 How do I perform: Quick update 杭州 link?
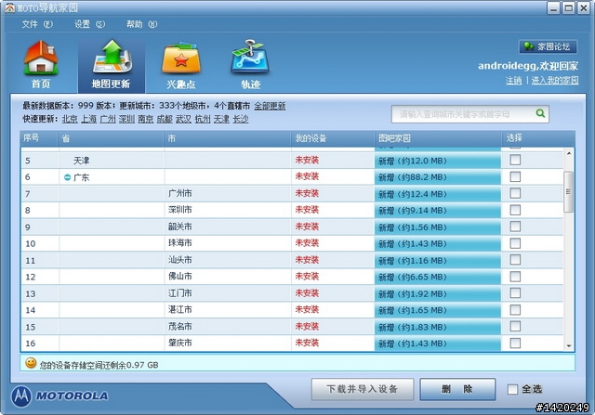click(203, 119)
